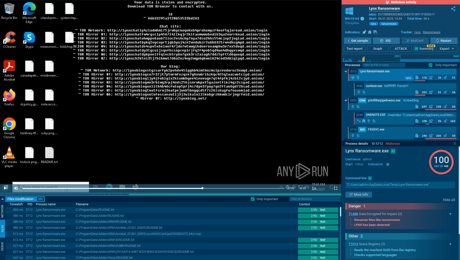The image size is (460, 260).
Task: Click the Filter by PID or name field
Action: pos(383,65)
